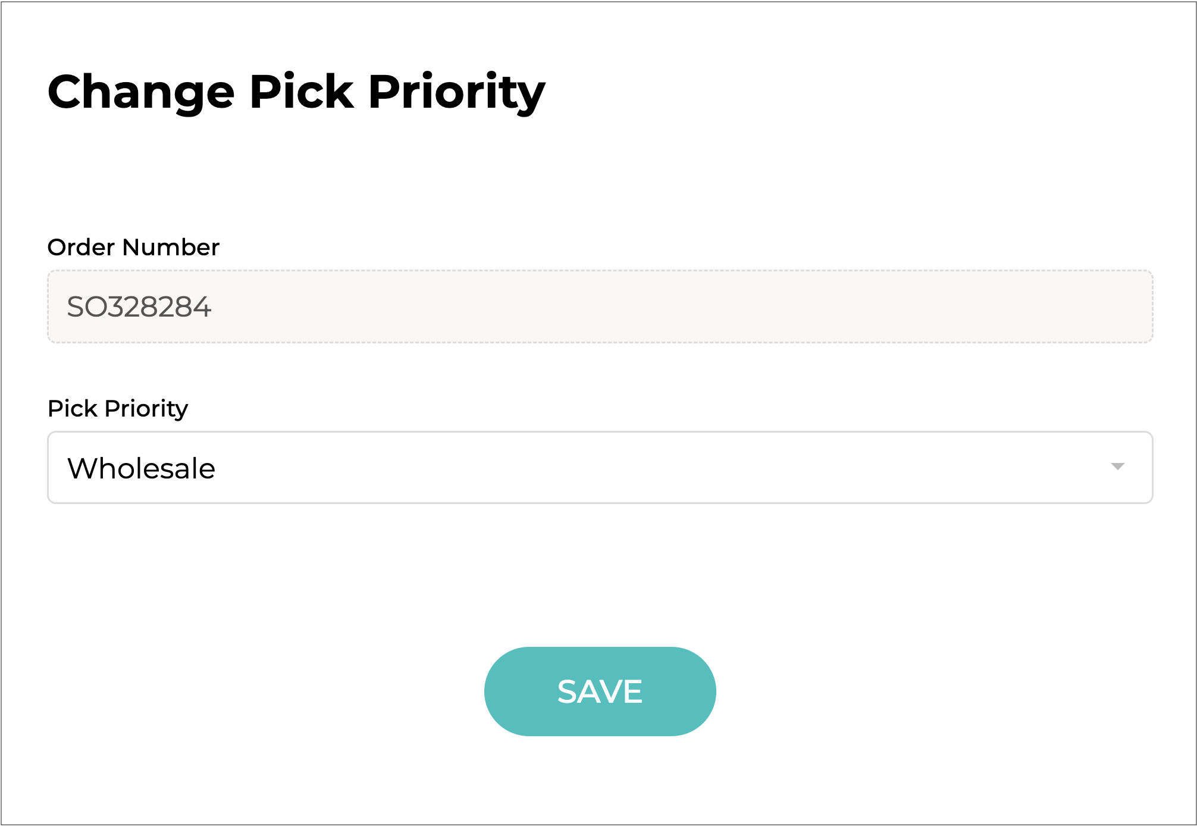This screenshot has width=1197, height=826.
Task: Click the word Pick in the heading
Action: point(302,92)
